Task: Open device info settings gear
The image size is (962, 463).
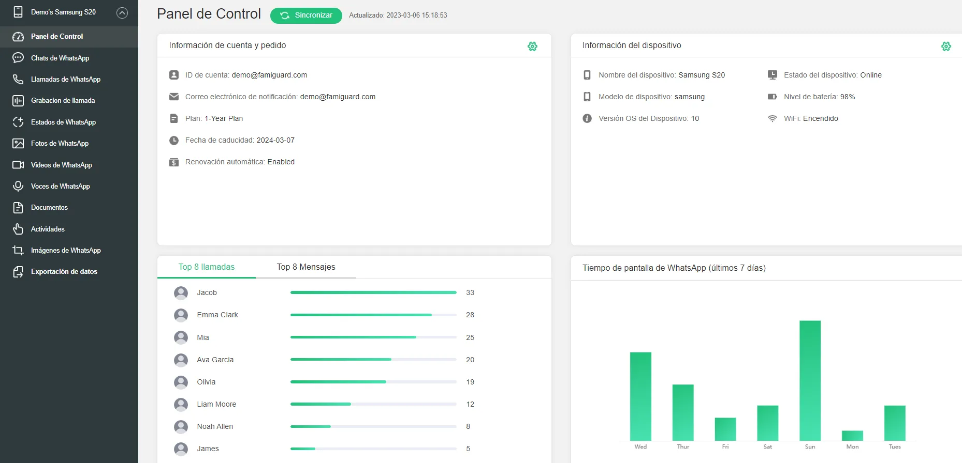Action: 946,47
